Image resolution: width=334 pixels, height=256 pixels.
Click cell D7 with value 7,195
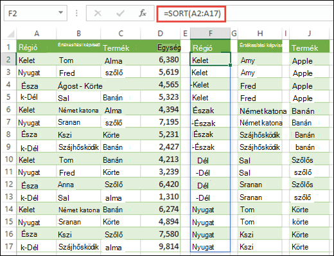(x=161, y=122)
